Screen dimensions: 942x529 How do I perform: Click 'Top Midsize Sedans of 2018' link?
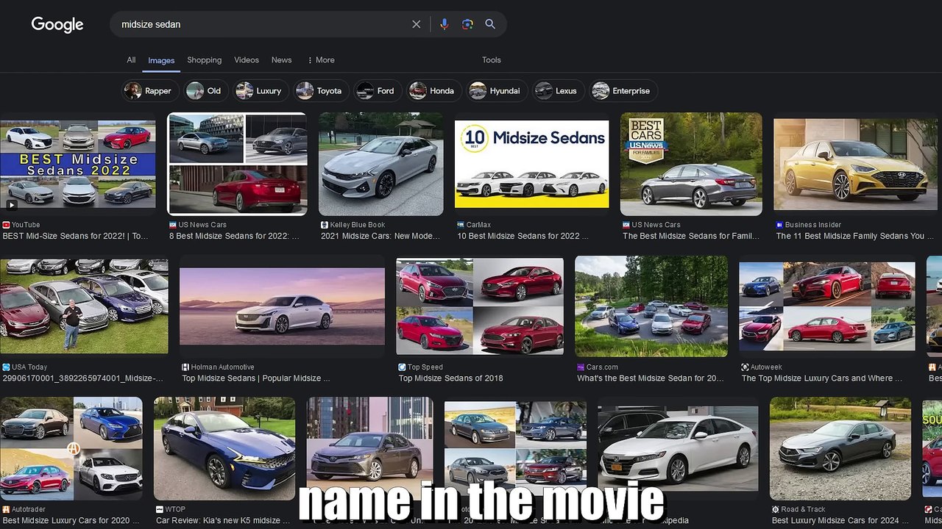451,378
